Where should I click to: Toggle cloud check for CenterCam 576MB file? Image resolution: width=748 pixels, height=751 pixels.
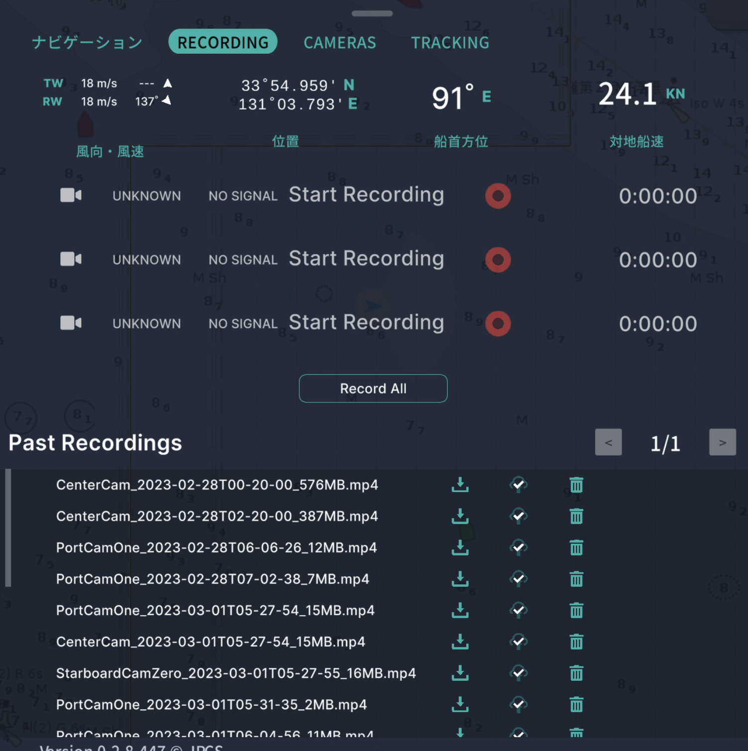tap(518, 485)
